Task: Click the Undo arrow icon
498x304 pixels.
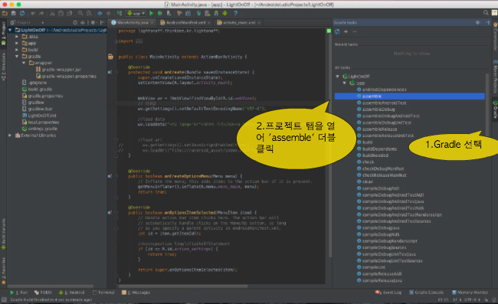Action: click(x=33, y=13)
